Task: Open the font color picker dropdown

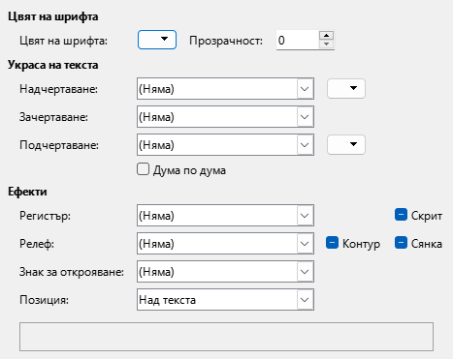Action: point(157,40)
